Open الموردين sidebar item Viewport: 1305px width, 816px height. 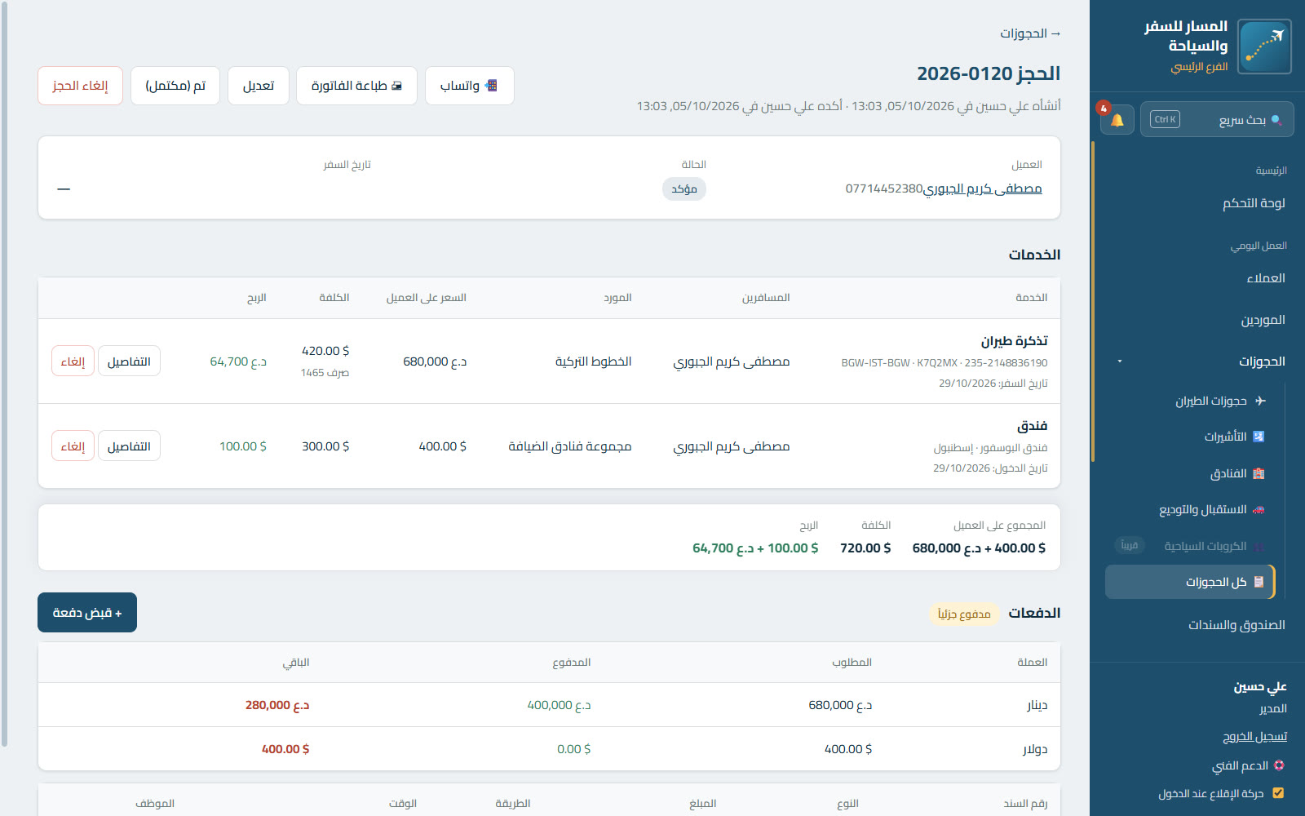(x=1263, y=320)
